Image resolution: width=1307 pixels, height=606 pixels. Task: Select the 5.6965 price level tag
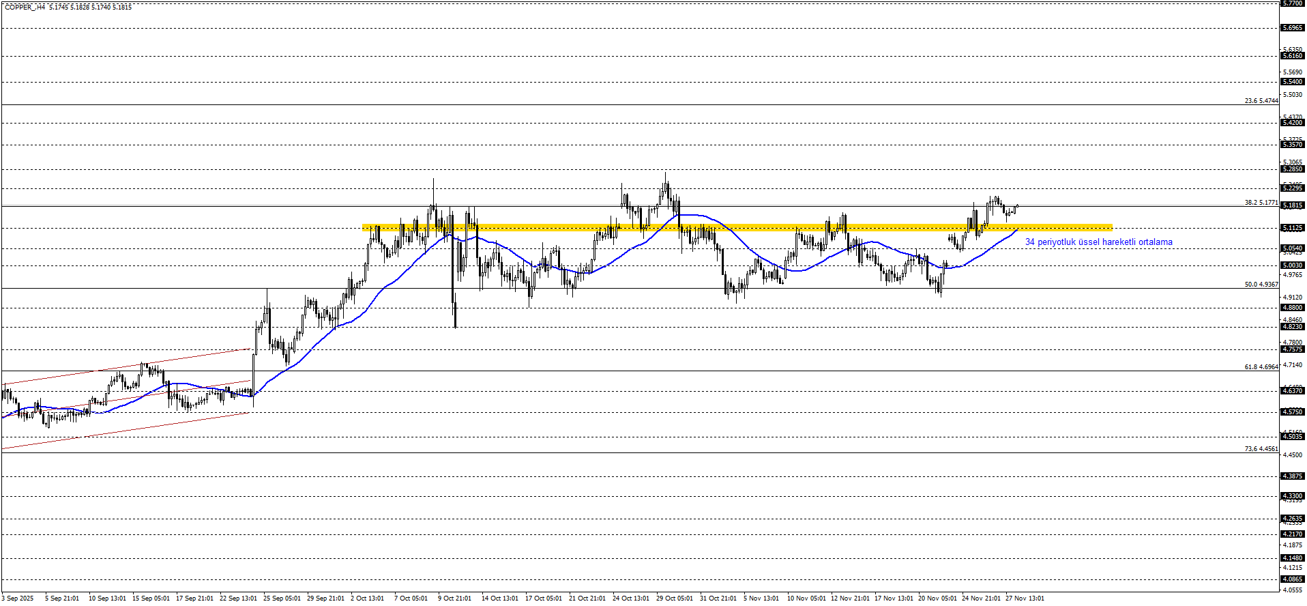tap(1292, 28)
